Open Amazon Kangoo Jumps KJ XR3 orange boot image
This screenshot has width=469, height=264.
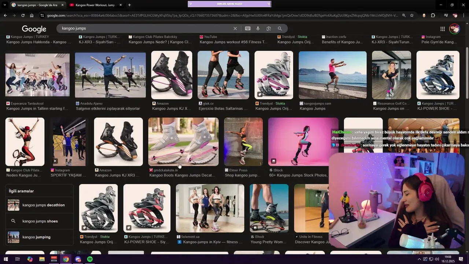(118, 142)
